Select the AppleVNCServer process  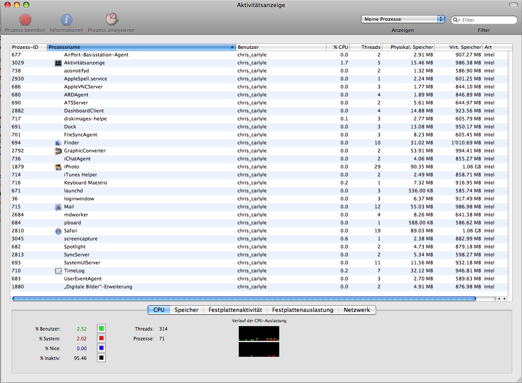pos(259,87)
